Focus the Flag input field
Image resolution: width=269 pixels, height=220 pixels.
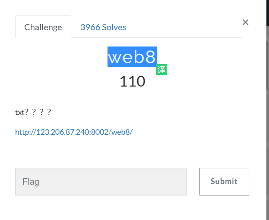(101, 181)
